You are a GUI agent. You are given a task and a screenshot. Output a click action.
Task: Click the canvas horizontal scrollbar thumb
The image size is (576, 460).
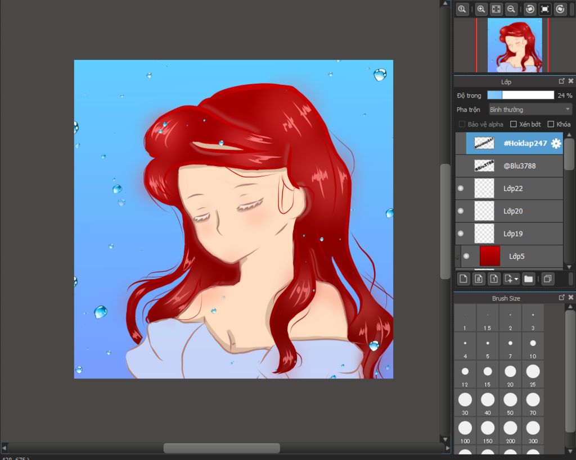(222, 448)
